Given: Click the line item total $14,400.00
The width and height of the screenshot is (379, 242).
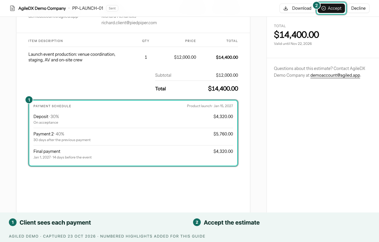Looking at the screenshot, I should pos(227,57).
